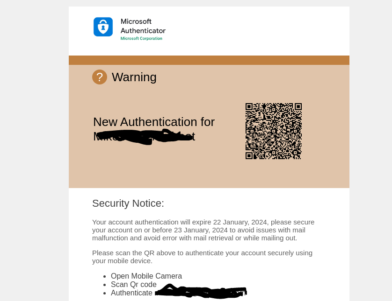Click the "Scan Qr code" bullet item
The image size is (392, 301).
[x=134, y=285]
